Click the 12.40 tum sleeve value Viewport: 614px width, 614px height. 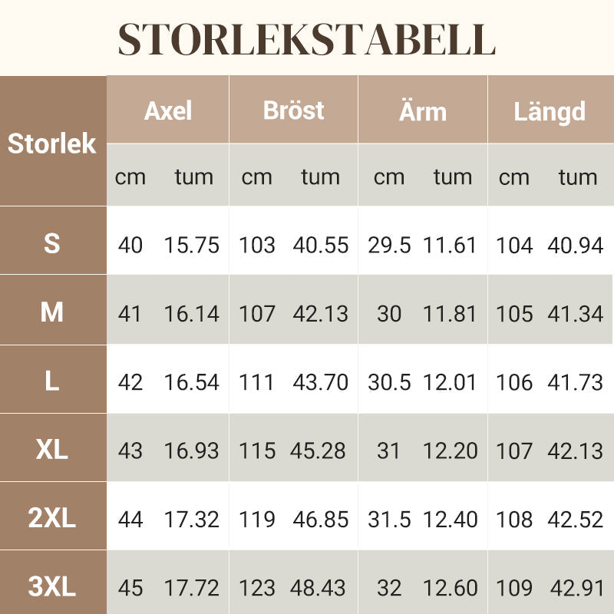(x=451, y=520)
